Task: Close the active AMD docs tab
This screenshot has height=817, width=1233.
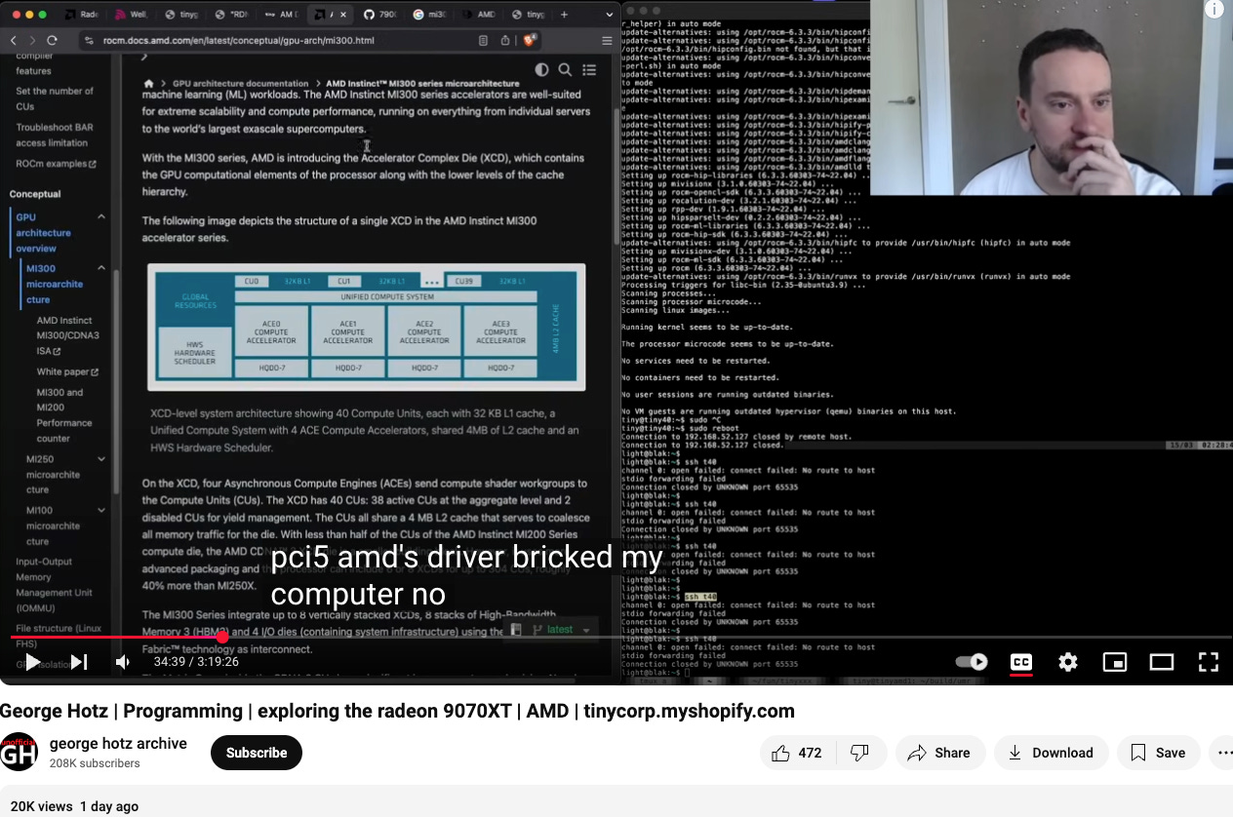Action: click(345, 15)
